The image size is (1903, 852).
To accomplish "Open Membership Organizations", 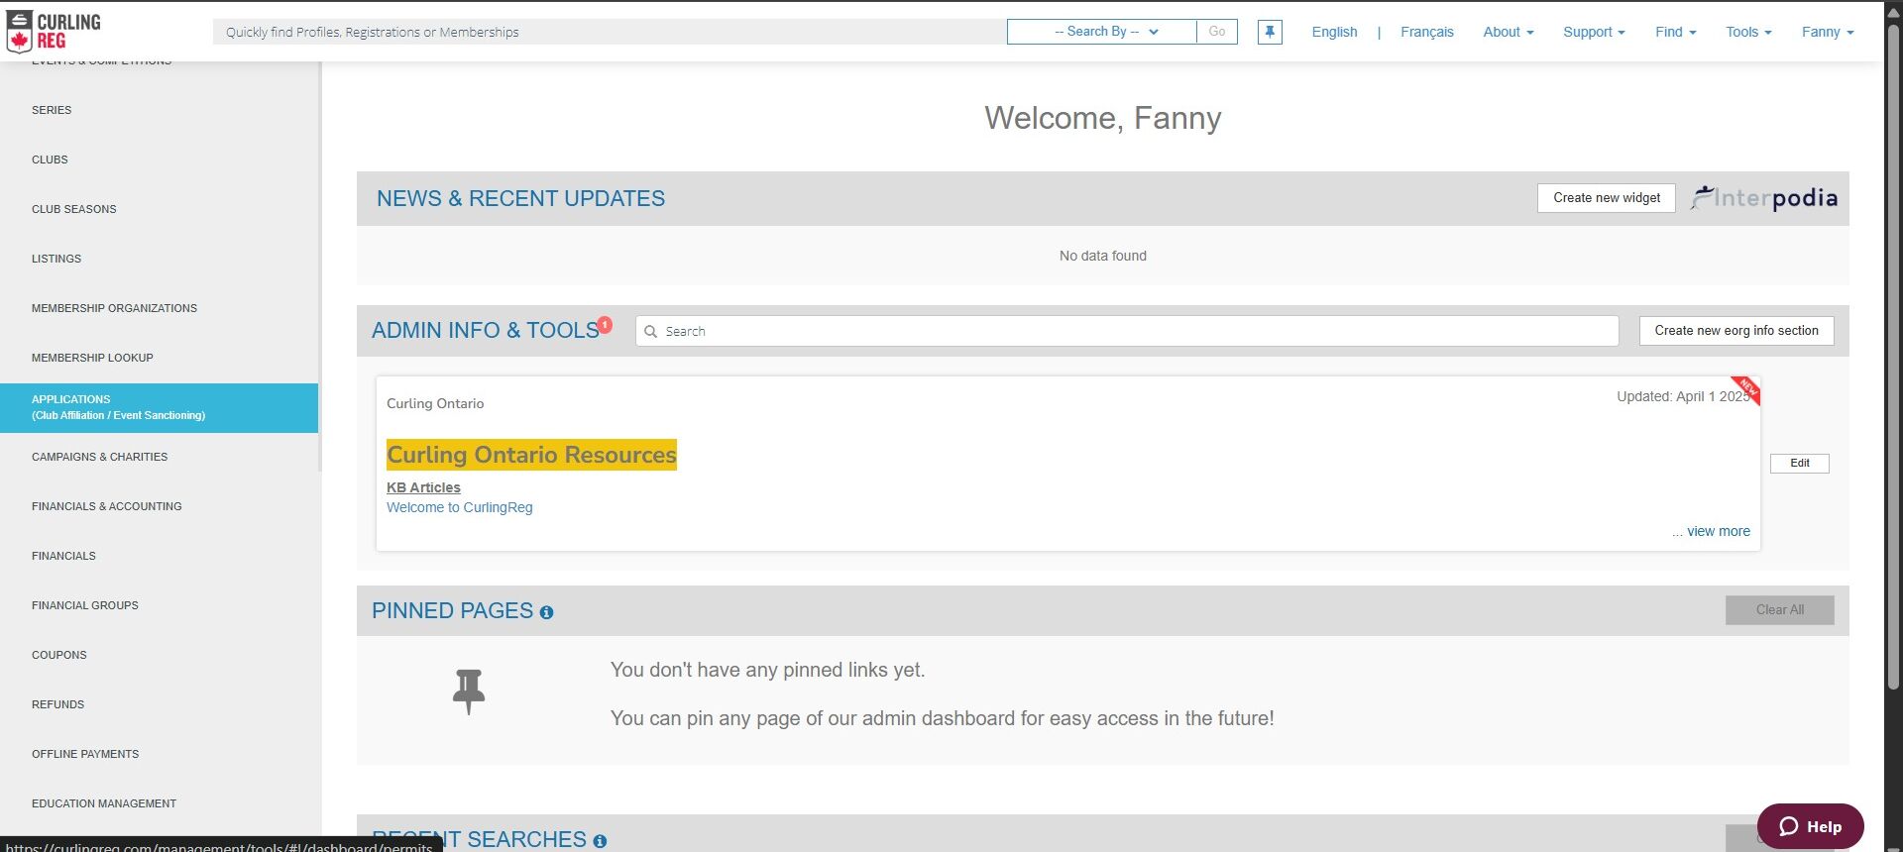I will pos(159,308).
